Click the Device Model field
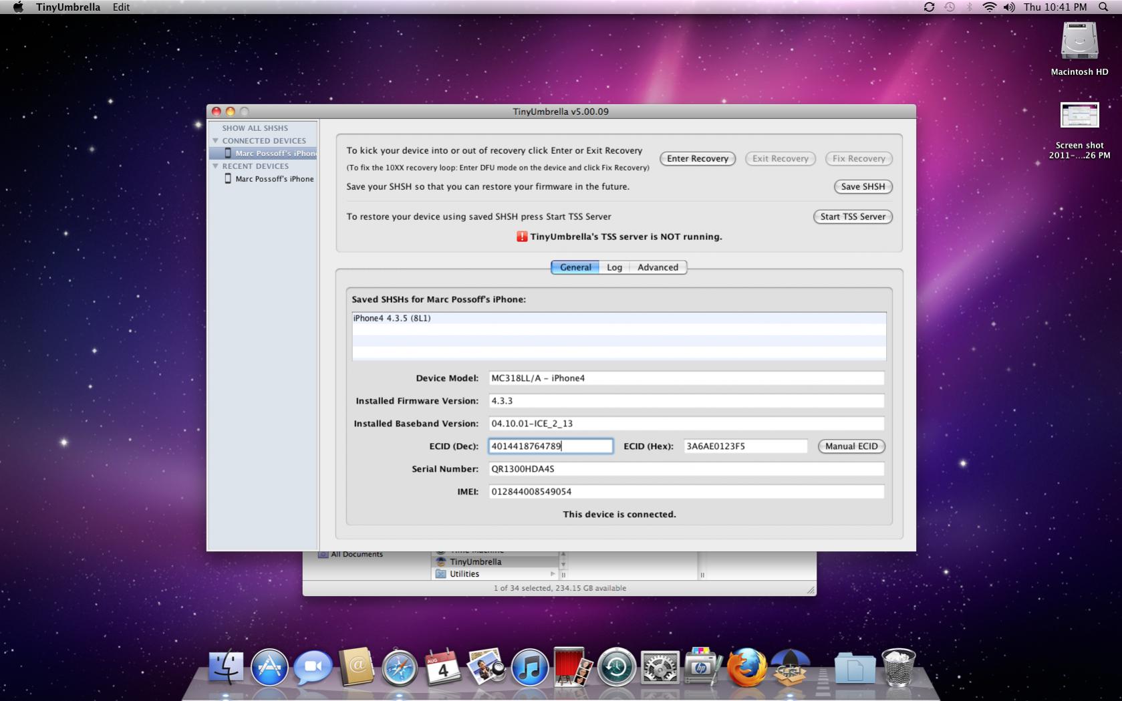The image size is (1122, 701). pos(686,378)
